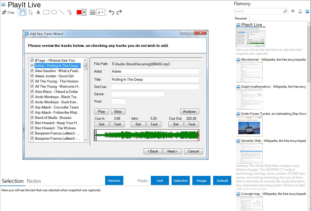Viewport: 311px width, 211px height.
Task: Click Next in the wizard
Action: pyautogui.click(x=172, y=151)
